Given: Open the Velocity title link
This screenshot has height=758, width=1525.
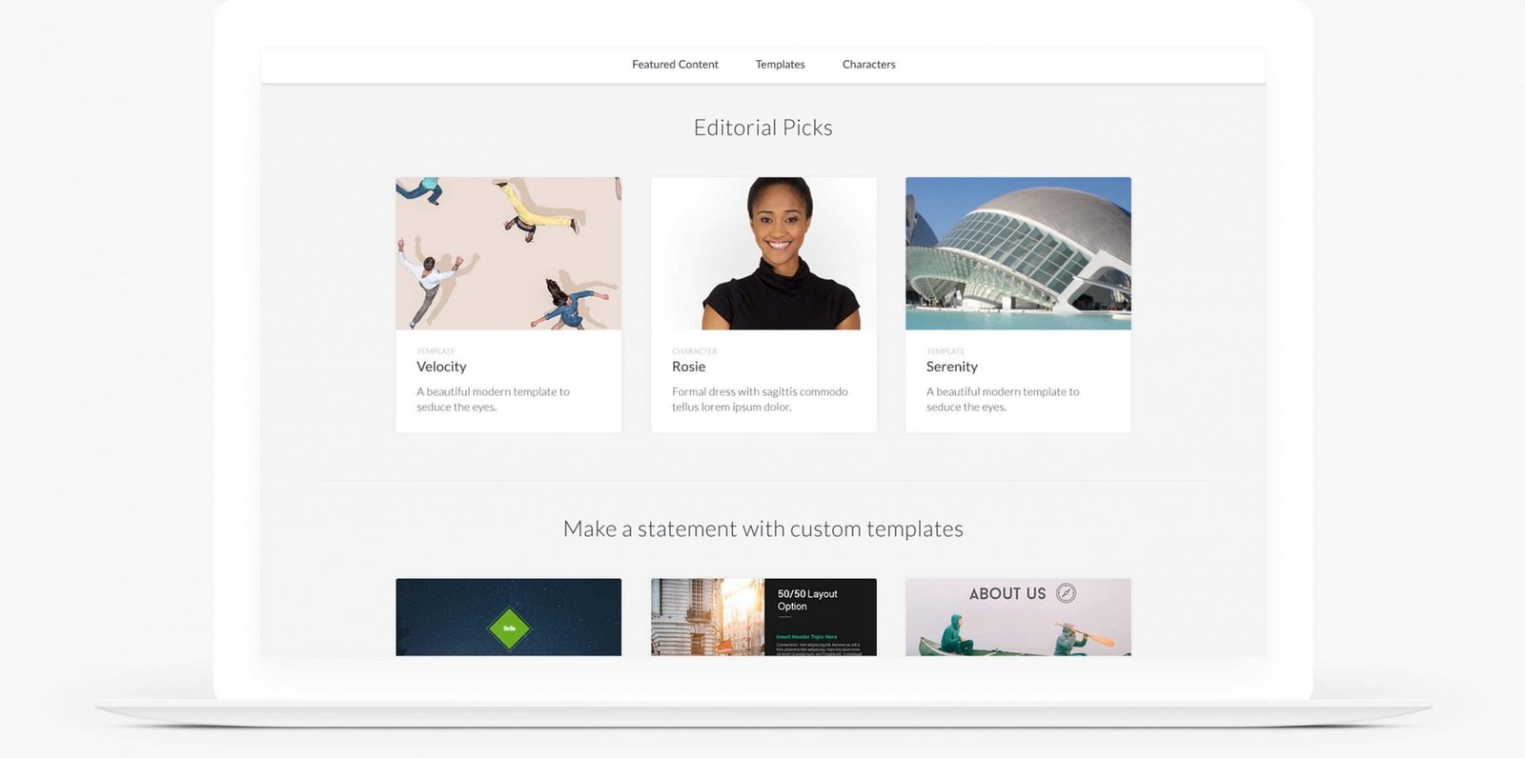Looking at the screenshot, I should [441, 367].
